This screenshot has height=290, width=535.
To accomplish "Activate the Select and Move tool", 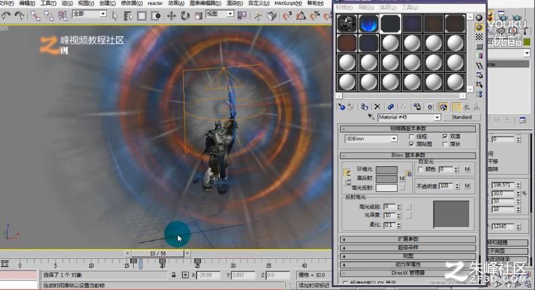I will click(x=171, y=16).
